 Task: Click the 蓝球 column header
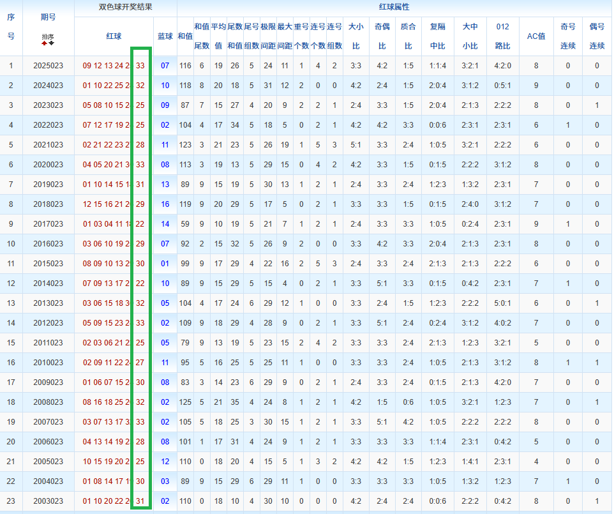coord(165,36)
